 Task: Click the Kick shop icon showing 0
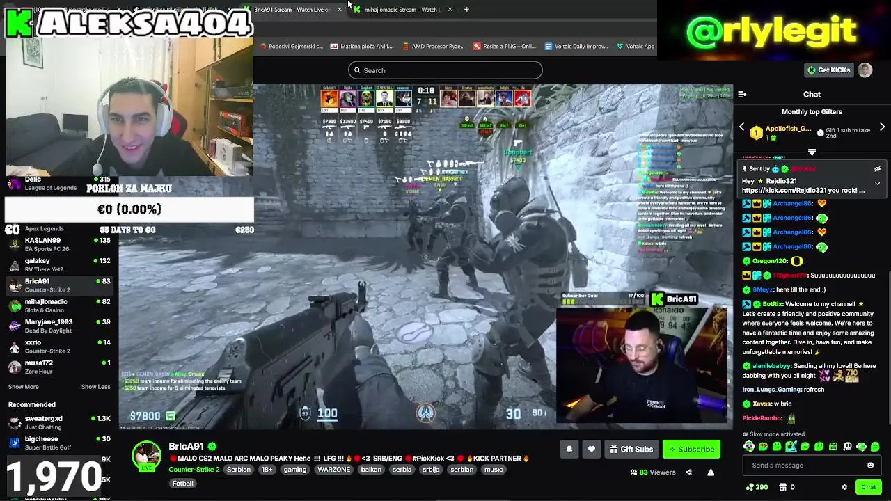[x=783, y=487]
